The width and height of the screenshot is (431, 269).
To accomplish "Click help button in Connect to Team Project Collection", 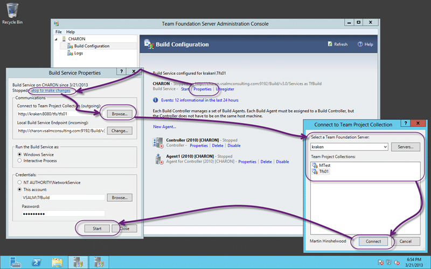I will (x=406, y=123).
